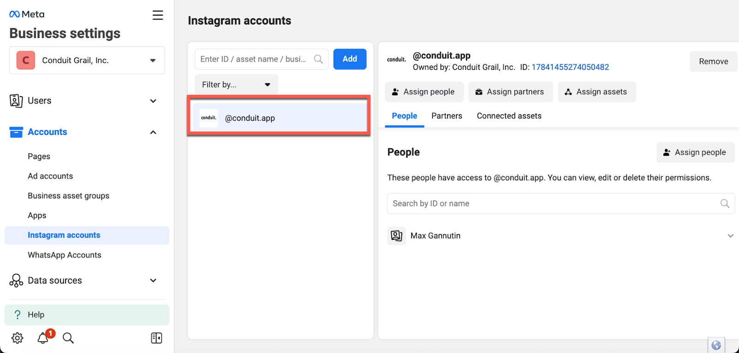
Task: Toggle the sidebar collapse panel icon
Action: tap(157, 338)
